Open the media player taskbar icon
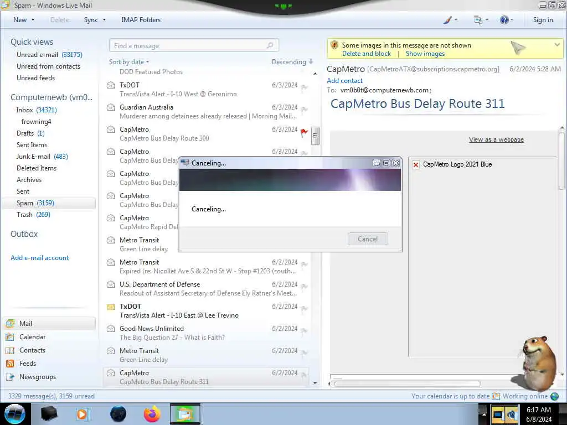The image size is (567, 425). click(83, 414)
